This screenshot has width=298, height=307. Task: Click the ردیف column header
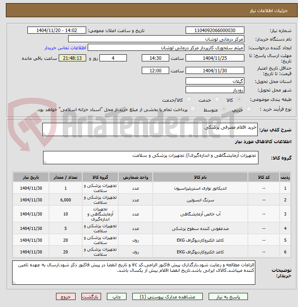point(285,177)
